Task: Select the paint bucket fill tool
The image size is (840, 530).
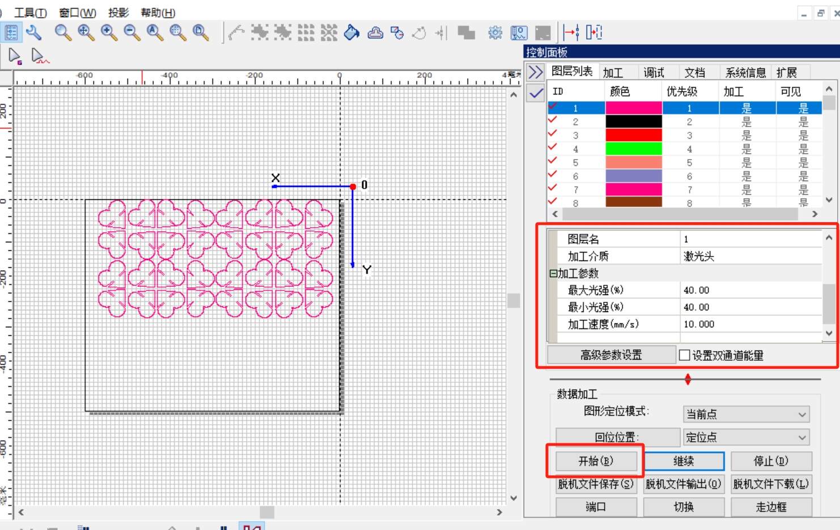Action: 351,33
